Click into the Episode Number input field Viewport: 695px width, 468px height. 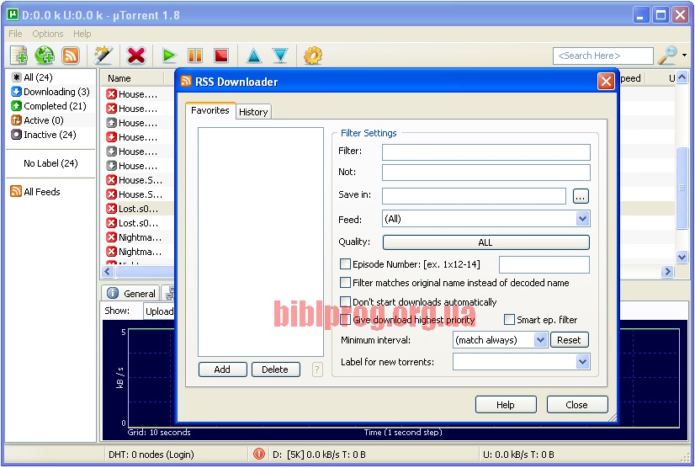(x=544, y=264)
